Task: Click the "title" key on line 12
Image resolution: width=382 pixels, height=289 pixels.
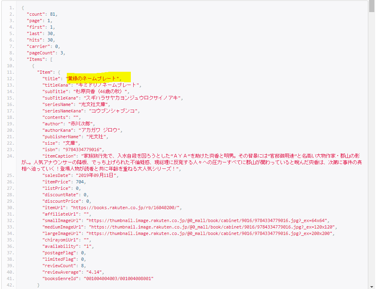Action: tap(51, 79)
